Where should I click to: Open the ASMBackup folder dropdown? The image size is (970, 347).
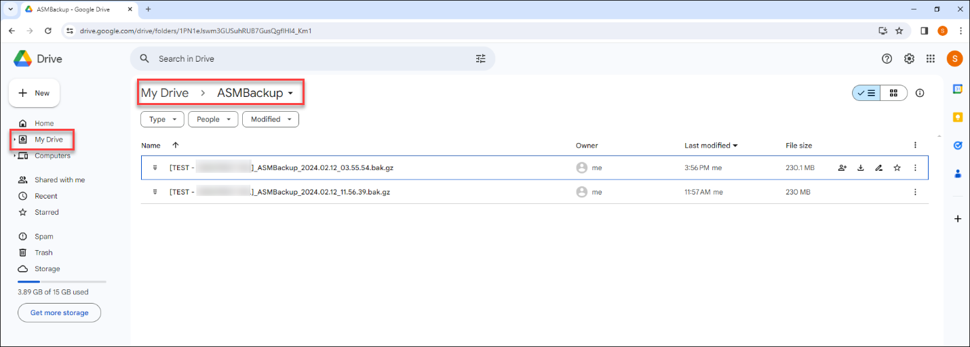tap(291, 94)
